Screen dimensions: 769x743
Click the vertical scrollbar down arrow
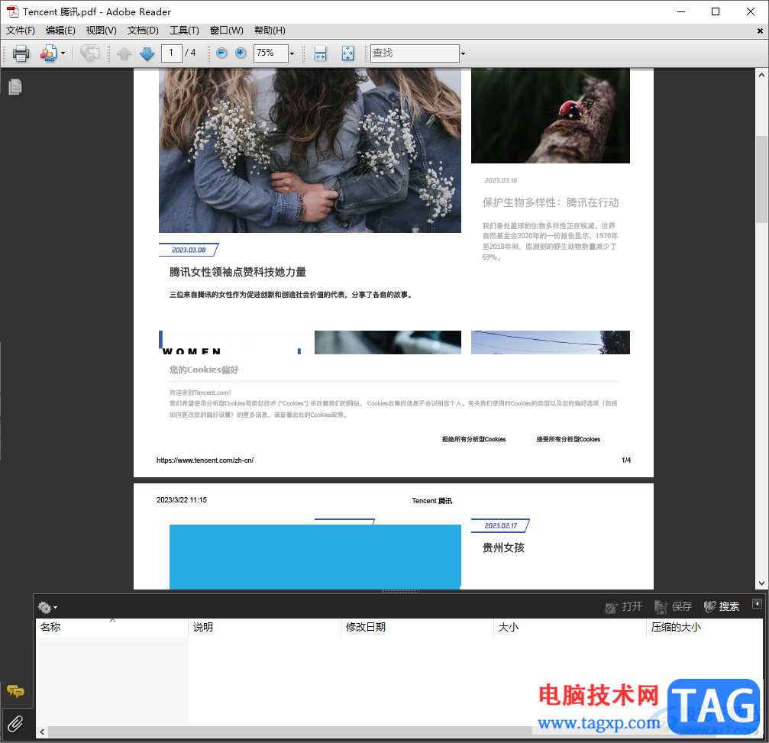pos(761,583)
